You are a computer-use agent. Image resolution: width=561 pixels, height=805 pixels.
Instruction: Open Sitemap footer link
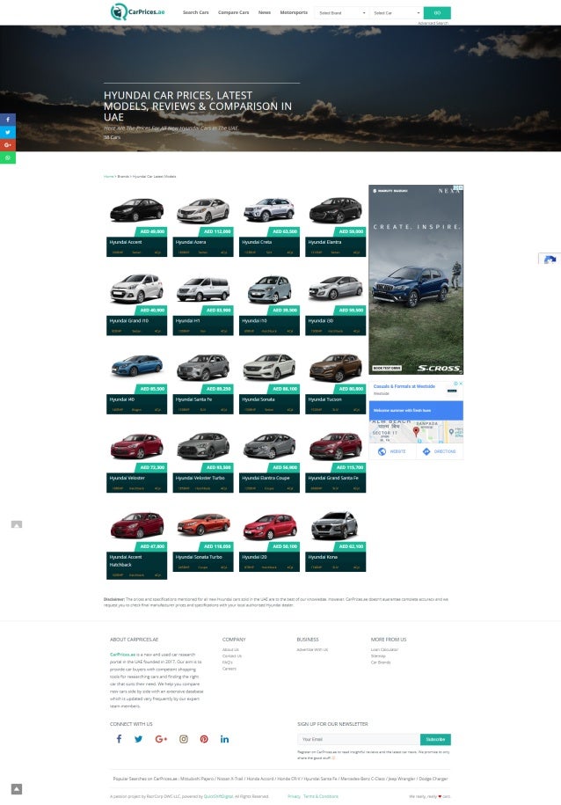[x=378, y=656]
